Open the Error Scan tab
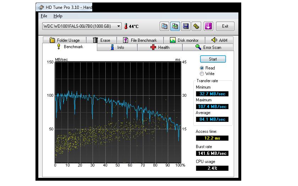The width and height of the screenshot is (298, 186). point(208,47)
